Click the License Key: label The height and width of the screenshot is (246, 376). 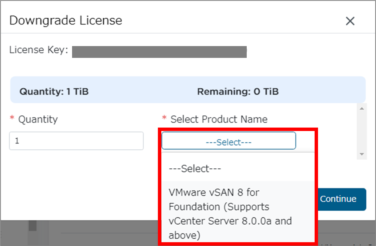click(x=39, y=50)
